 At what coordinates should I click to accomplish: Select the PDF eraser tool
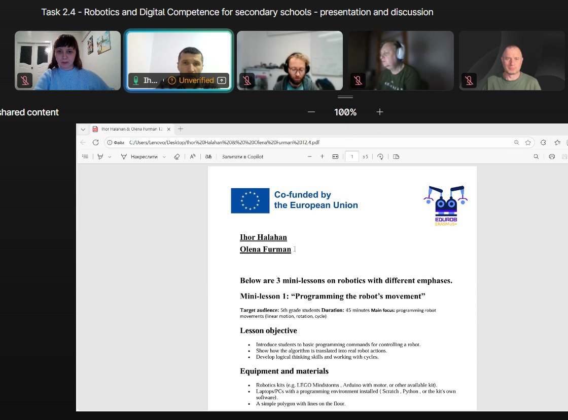tap(176, 157)
